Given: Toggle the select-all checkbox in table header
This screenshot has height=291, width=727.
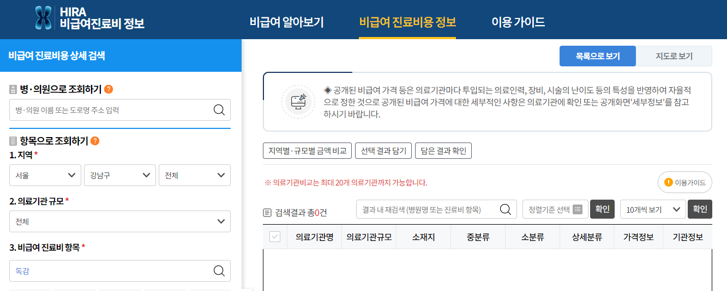Looking at the screenshot, I should click(x=275, y=237).
